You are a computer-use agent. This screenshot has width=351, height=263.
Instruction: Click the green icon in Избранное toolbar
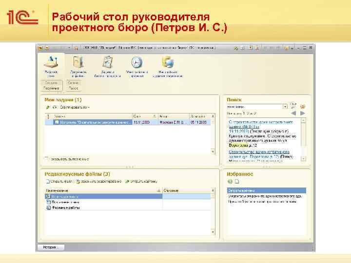click(230, 181)
